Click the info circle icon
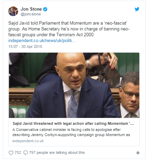 coord(138,153)
